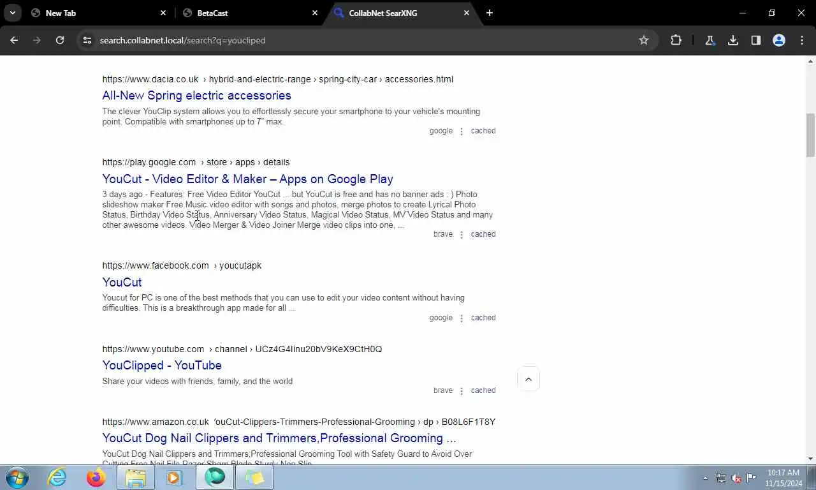
Task: Open more options dots for YouClipped YouTube result
Action: 462,391
